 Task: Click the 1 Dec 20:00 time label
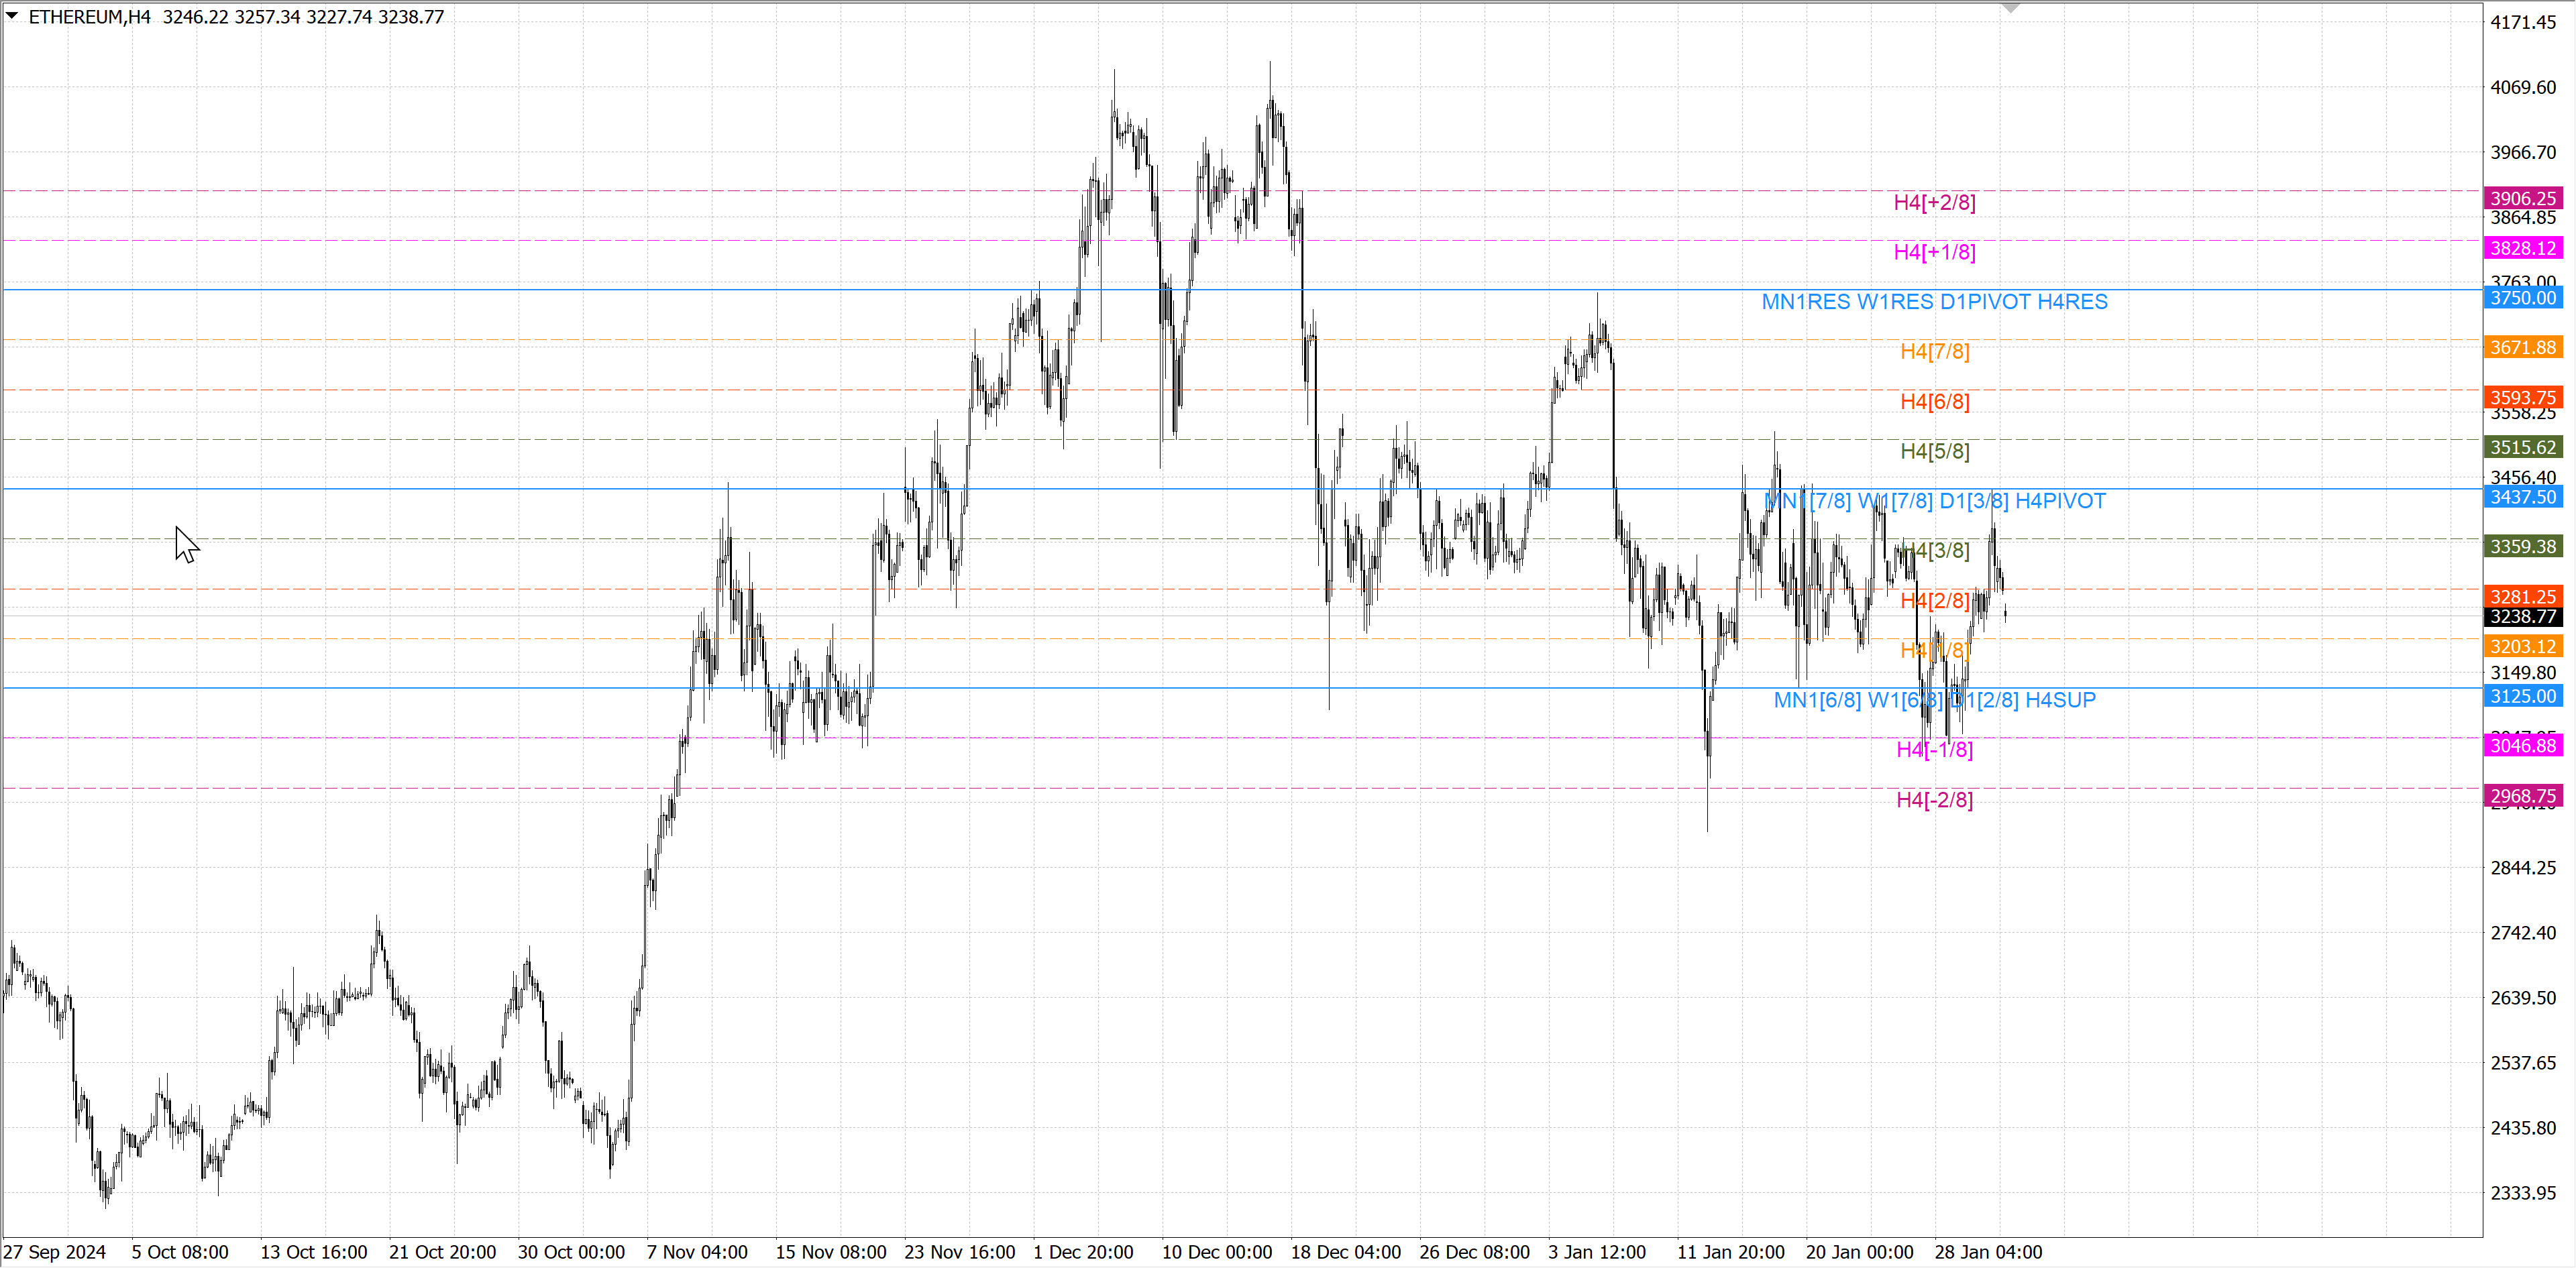(x=1083, y=1252)
